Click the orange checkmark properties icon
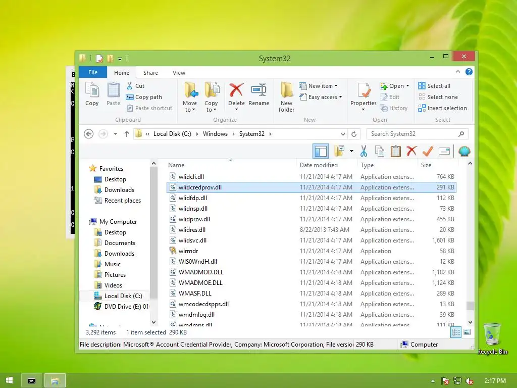 pos(428,152)
